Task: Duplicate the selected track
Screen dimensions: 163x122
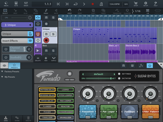Action: click(54, 59)
